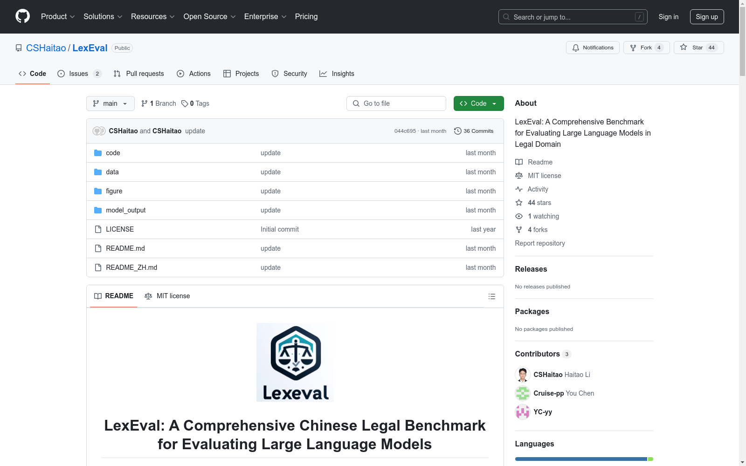
Task: Open the main branch selector
Action: pyautogui.click(x=111, y=103)
